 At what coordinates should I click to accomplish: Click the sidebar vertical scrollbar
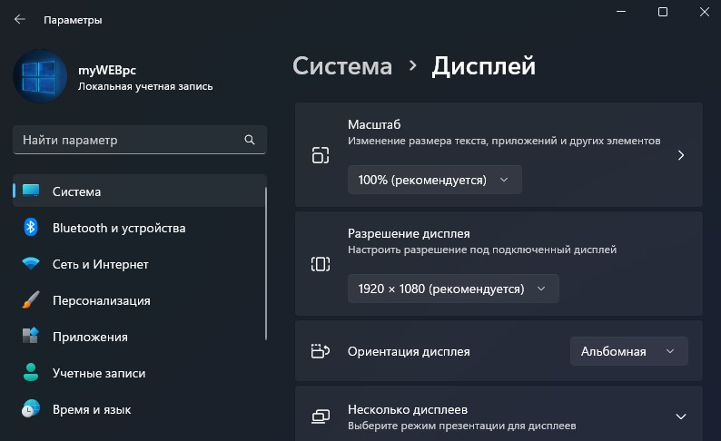tap(266, 264)
